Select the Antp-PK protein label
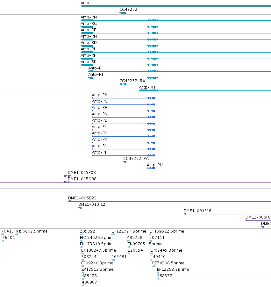 (x=100, y=140)
